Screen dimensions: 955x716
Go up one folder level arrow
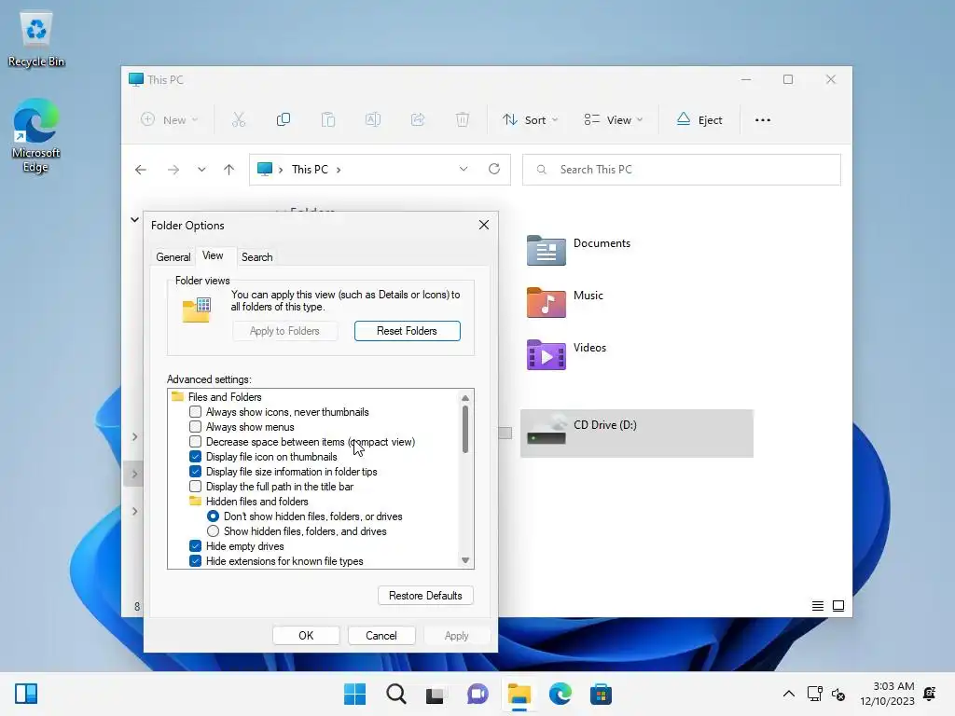pyautogui.click(x=229, y=170)
